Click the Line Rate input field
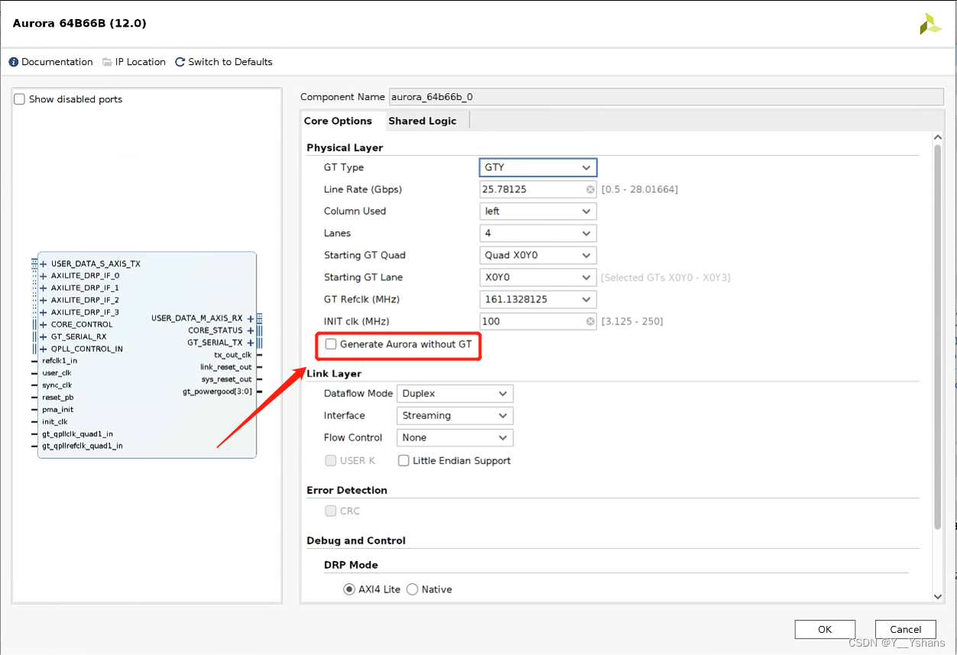Screen dimensions: 957x655 (x=538, y=189)
